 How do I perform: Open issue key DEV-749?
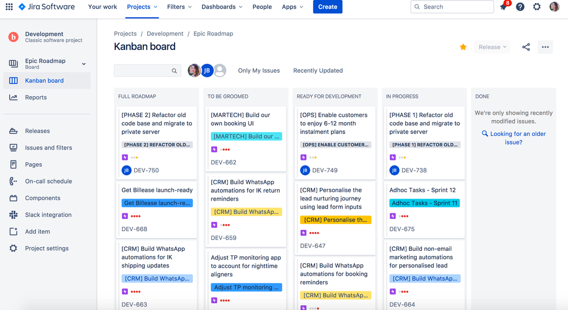tap(325, 170)
